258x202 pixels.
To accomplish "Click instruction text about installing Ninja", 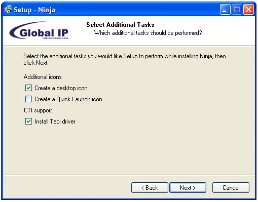I will [x=125, y=59].
